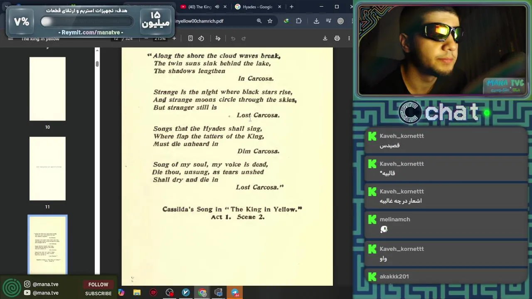
Task: Click the redo arrow in PDF toolbar
Action: coord(244,38)
